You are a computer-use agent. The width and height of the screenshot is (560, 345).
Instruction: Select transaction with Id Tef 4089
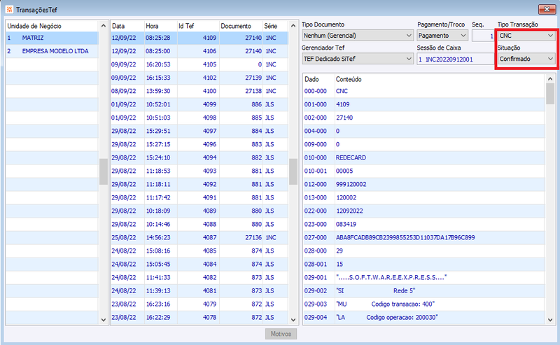pyautogui.click(x=199, y=211)
